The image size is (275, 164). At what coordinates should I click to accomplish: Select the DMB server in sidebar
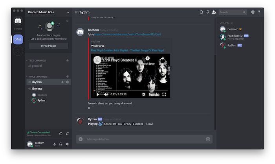[18, 39]
